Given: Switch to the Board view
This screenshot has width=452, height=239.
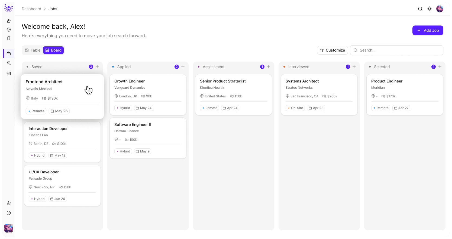Looking at the screenshot, I should click(53, 50).
